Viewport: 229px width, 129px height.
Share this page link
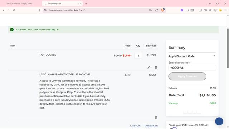click(x=156, y=10)
